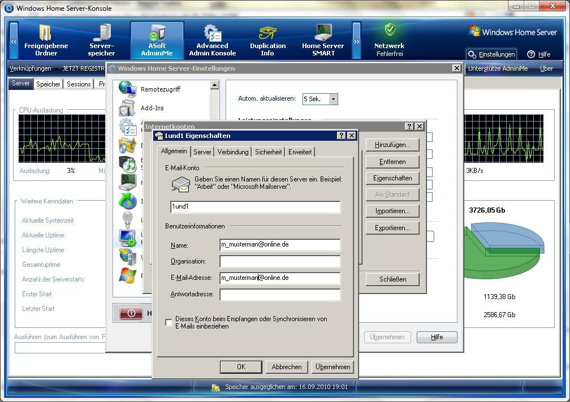Click the mail server icon in 1und1 Eigenschaften
Screen dimensions: 570x402
coord(181,184)
